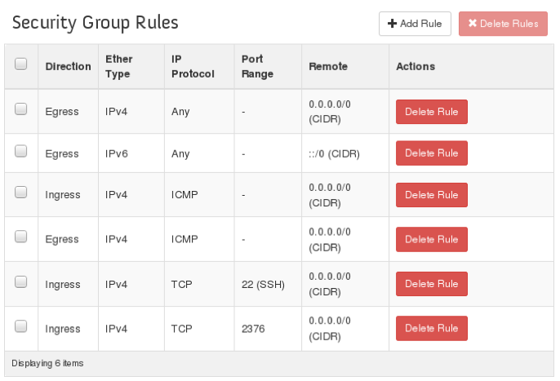The image size is (560, 381).
Task: Tick the checkbox for port 2376 rule
Action: pyautogui.click(x=20, y=326)
